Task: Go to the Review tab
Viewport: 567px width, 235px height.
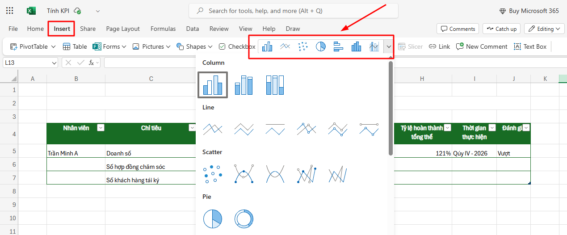Action: [219, 29]
